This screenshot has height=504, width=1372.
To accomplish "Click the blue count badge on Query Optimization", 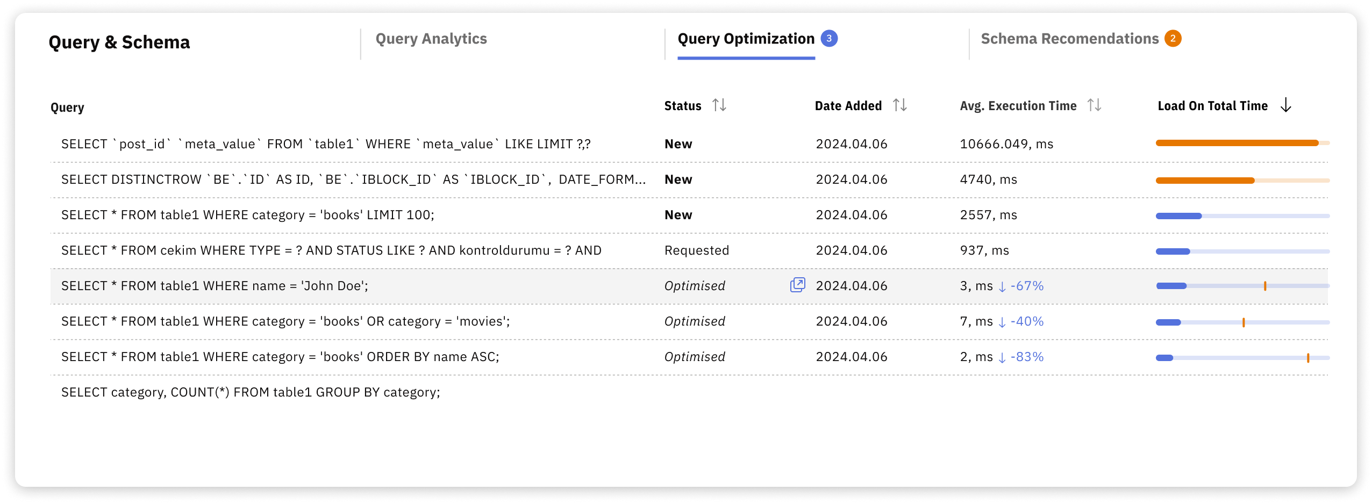I will pos(829,38).
